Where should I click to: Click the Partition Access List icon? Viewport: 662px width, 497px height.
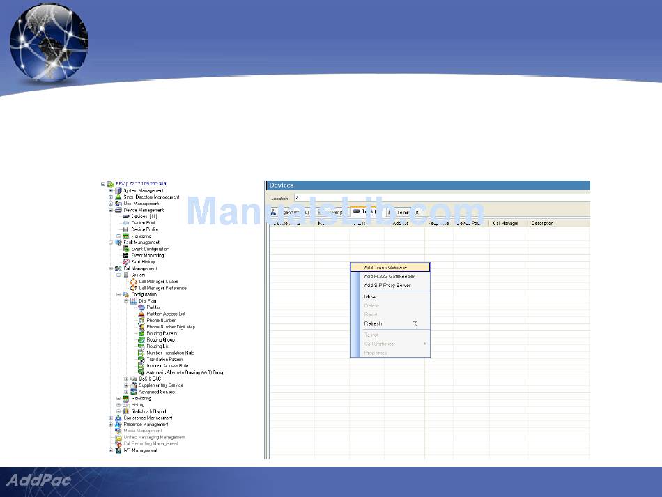click(141, 314)
